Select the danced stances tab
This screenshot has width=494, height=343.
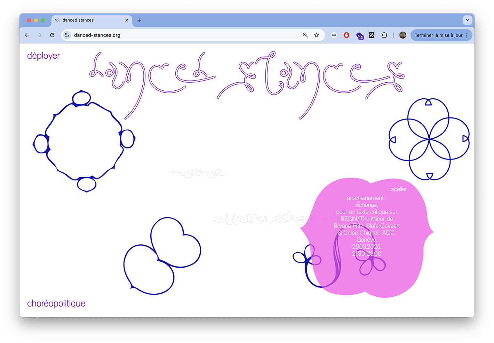92,20
